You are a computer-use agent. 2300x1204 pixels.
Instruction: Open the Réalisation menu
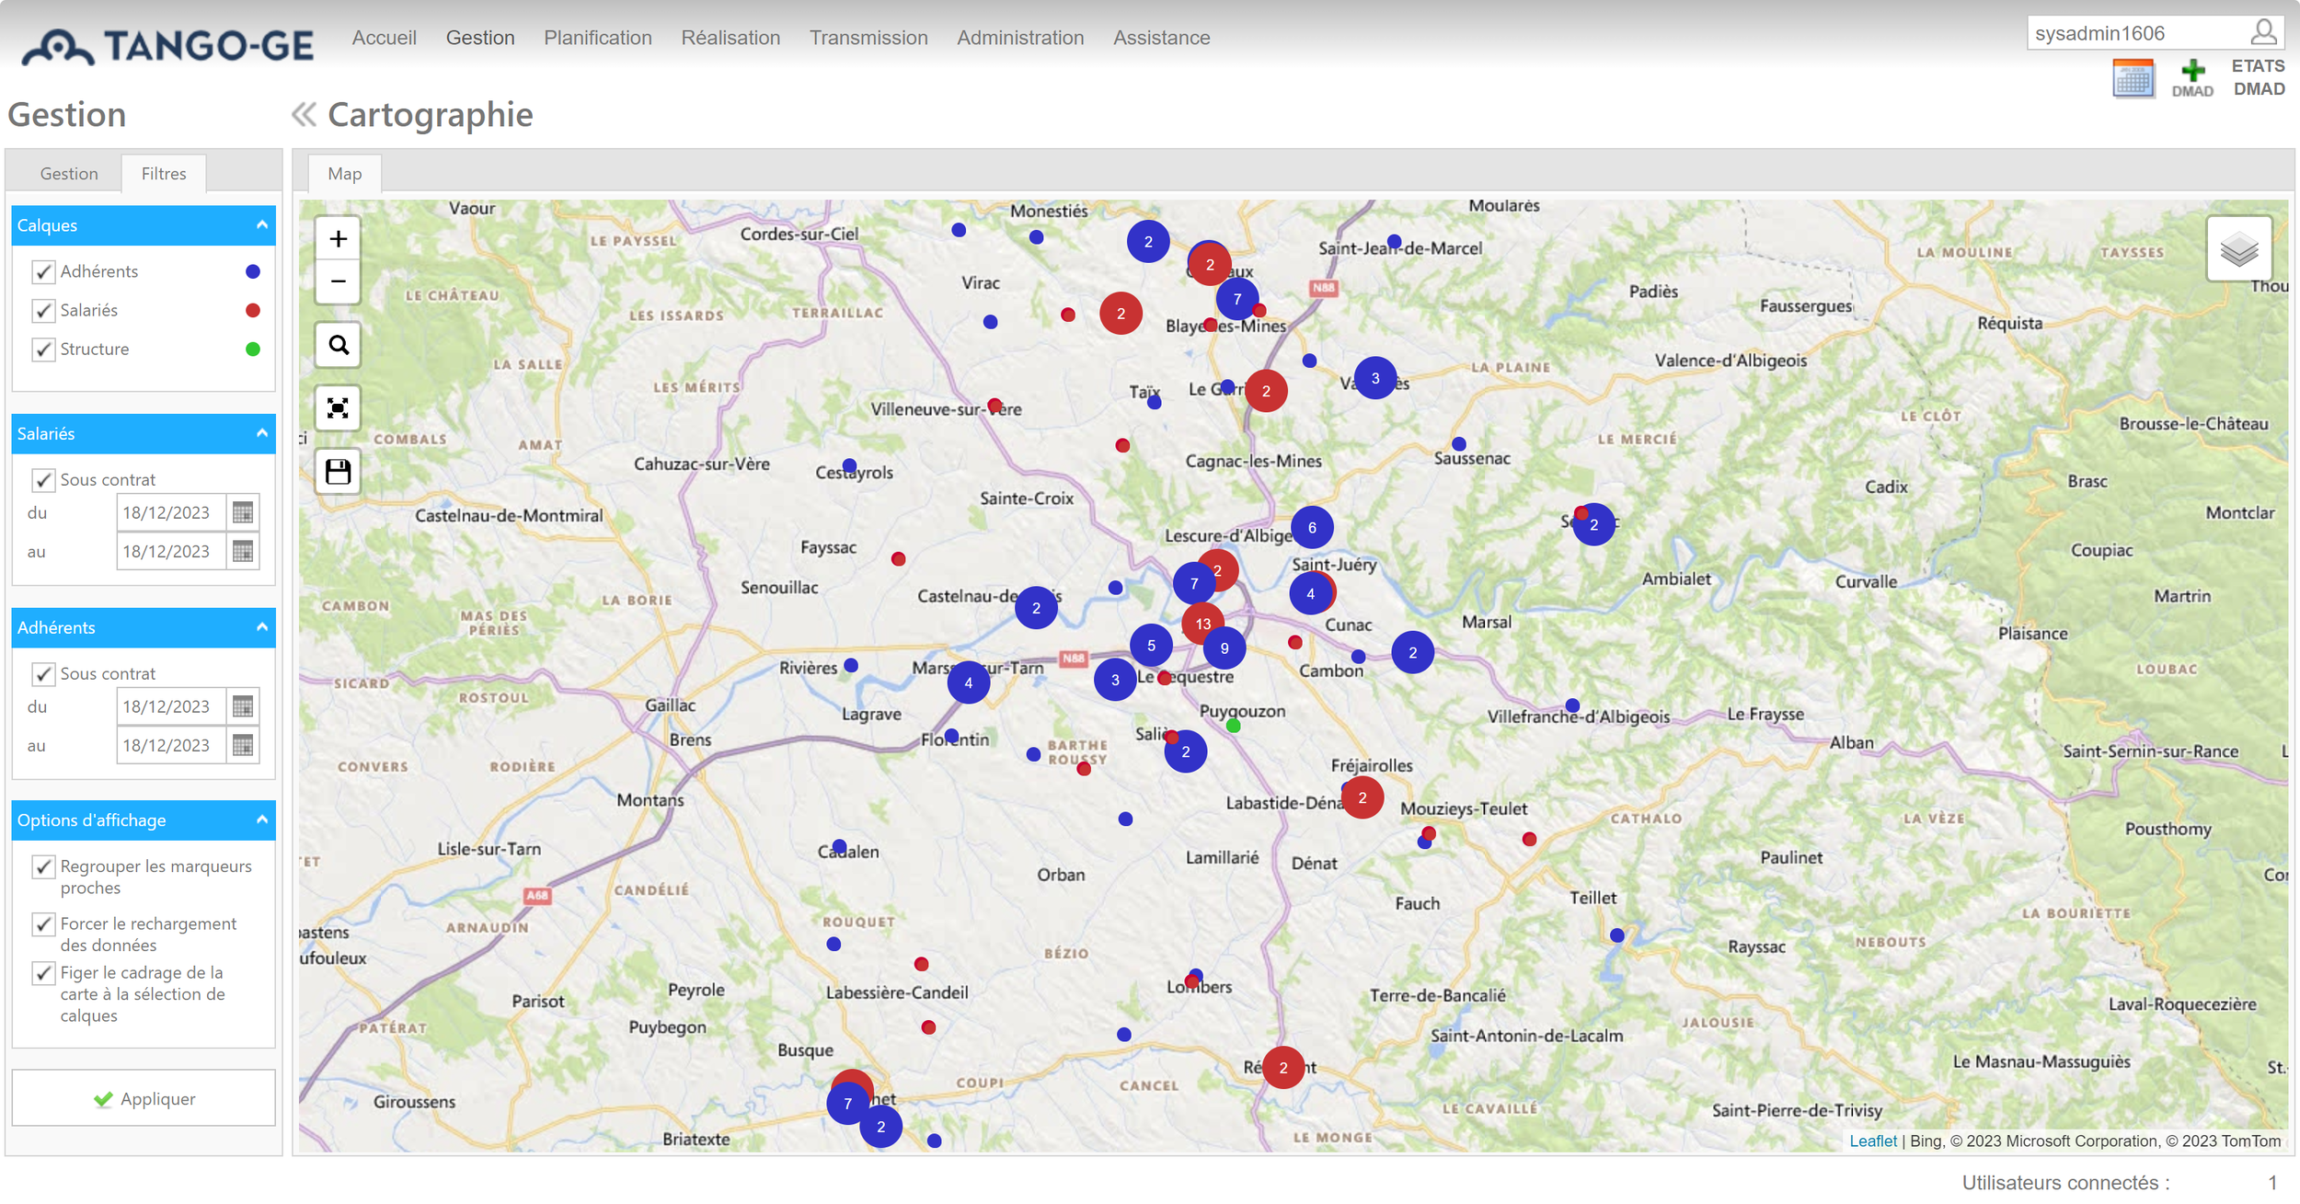click(730, 38)
